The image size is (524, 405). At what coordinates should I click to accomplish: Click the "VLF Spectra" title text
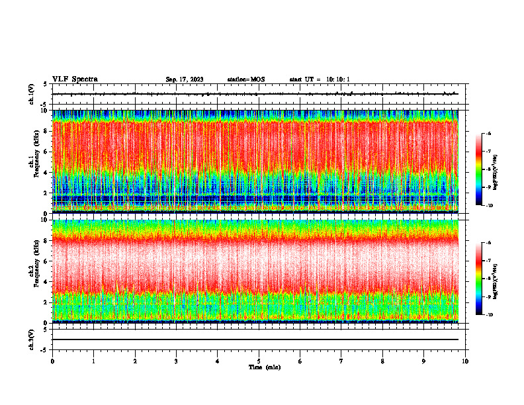coord(75,79)
